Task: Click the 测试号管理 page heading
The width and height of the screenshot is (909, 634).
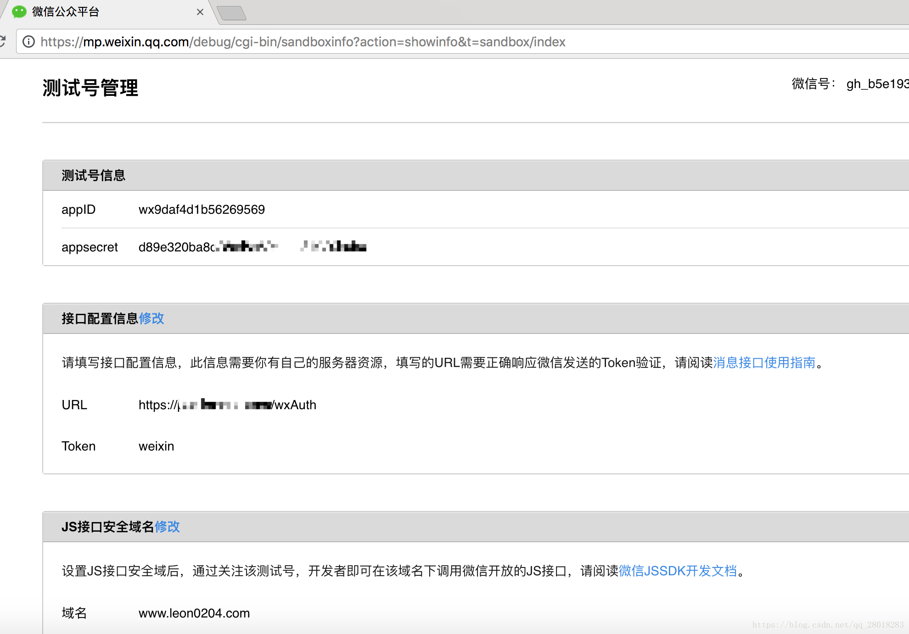Action: click(x=90, y=88)
